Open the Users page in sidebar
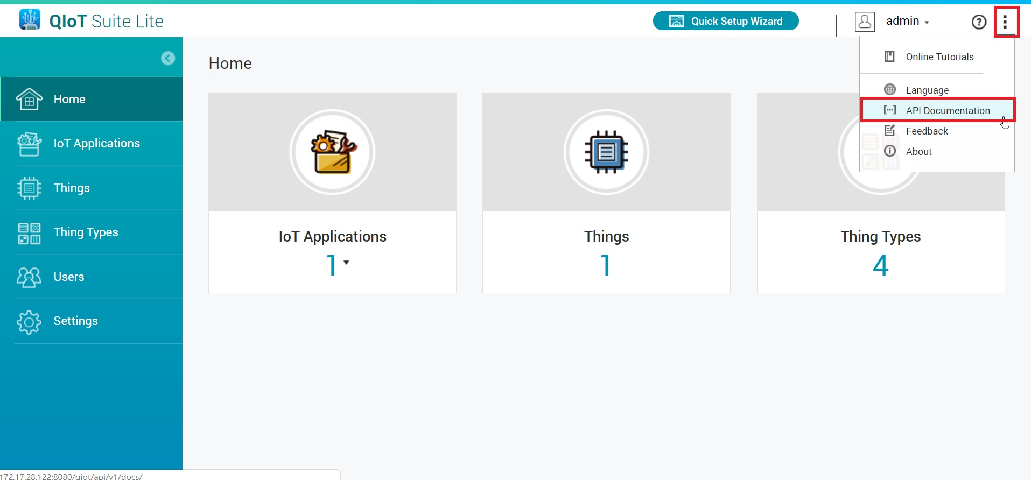Image resolution: width=1031 pixels, height=480 pixels. [69, 277]
